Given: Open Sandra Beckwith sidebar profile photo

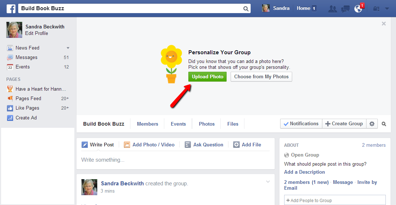Looking at the screenshot, I should (14, 30).
